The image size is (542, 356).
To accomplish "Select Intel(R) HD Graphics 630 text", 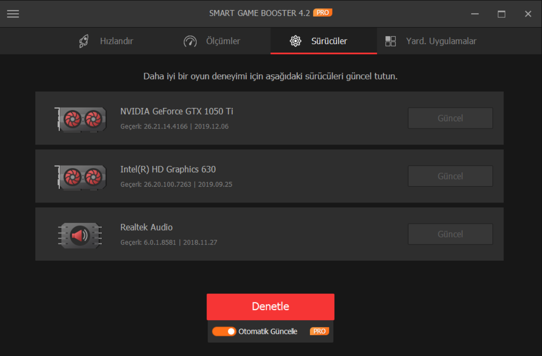I will (168, 169).
